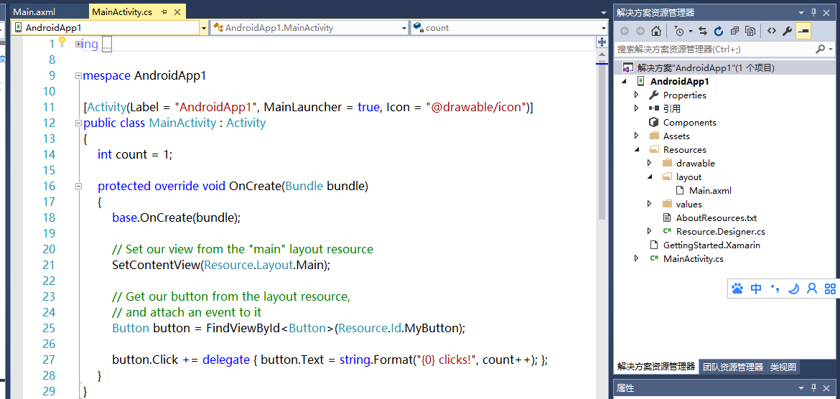Screen dimensions: 840x399
Task: Click the lightbulb quick actions icon on line 1
Action: pos(62,42)
